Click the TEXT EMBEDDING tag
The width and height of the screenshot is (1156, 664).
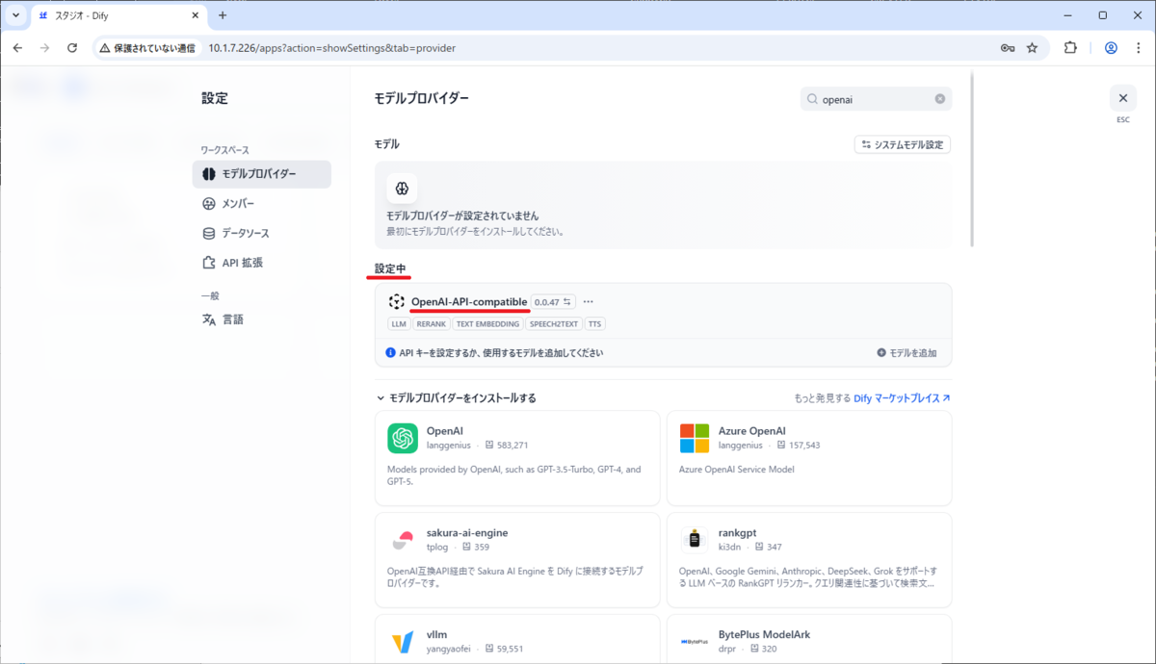[487, 324]
